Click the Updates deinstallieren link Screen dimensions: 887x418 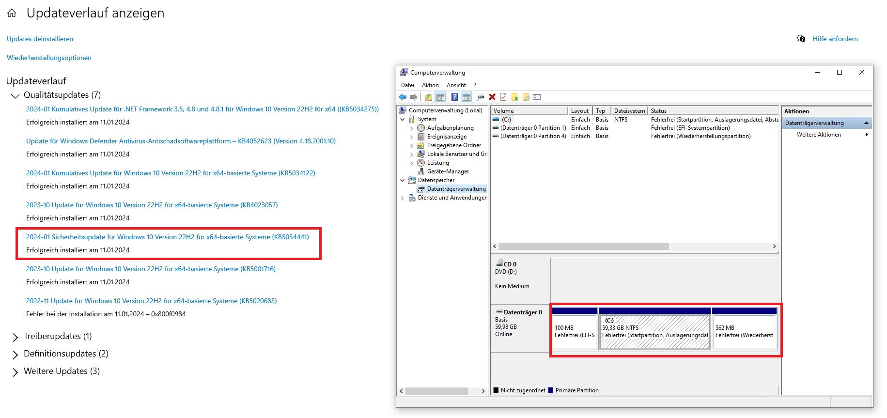pos(40,39)
